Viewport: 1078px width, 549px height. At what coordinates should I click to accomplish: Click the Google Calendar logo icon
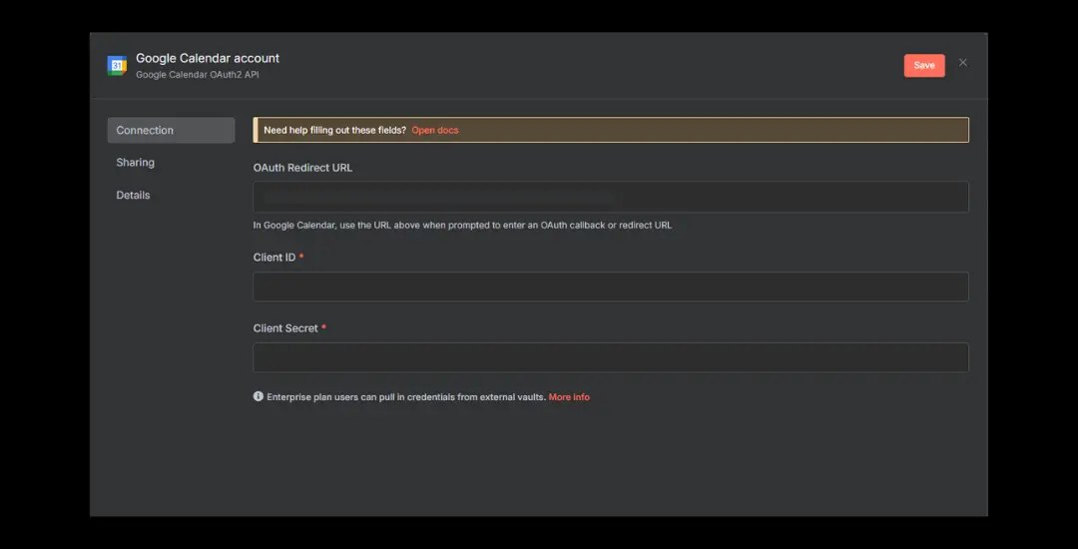117,65
